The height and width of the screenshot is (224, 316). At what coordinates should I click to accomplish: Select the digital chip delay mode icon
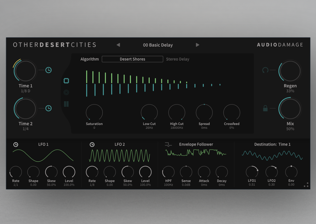tap(66, 81)
